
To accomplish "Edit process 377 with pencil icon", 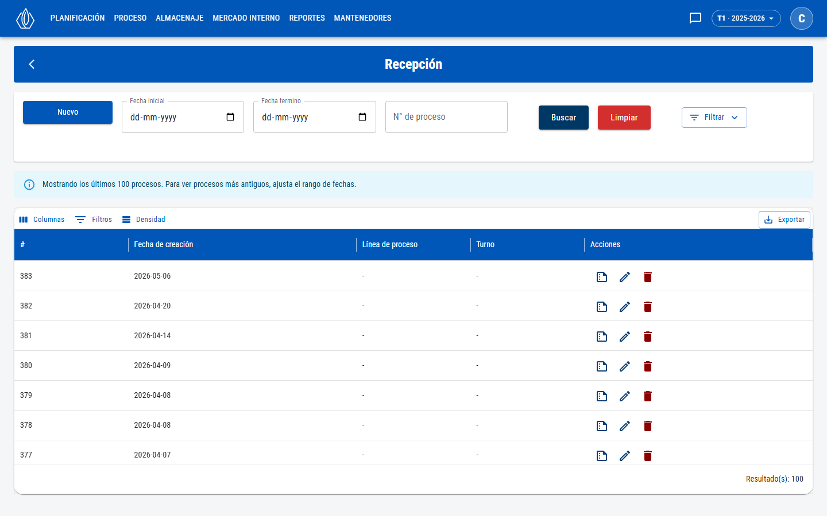I will pos(625,456).
